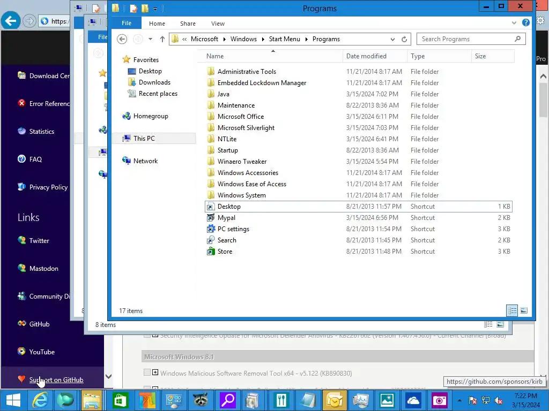Open the Share ribbon tab
549x411 pixels.
pos(188,24)
